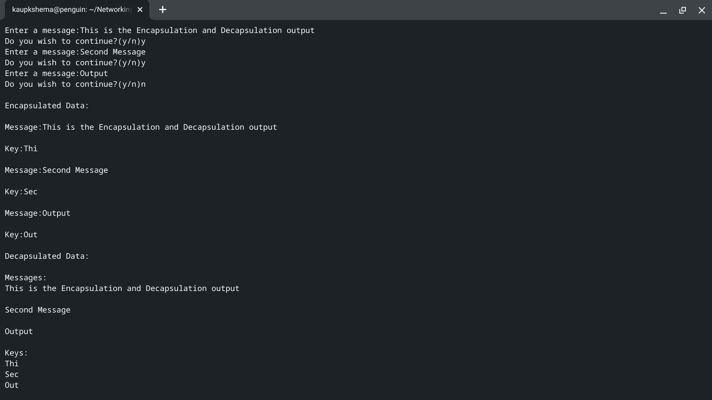Click the 'Key:Sec' output line
This screenshot has width=712, height=400.
tap(21, 192)
